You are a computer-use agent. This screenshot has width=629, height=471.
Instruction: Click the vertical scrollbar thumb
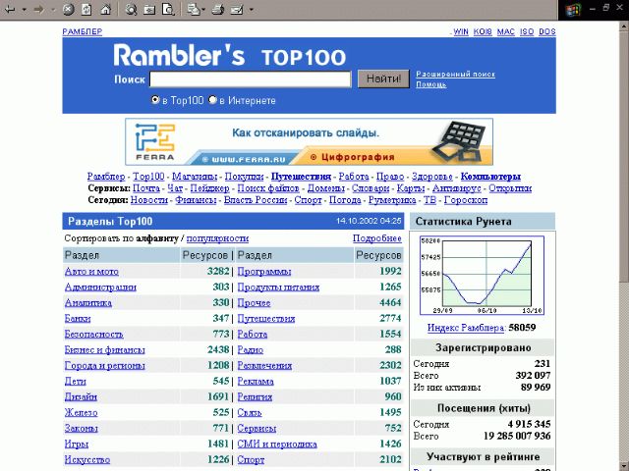(x=624, y=156)
